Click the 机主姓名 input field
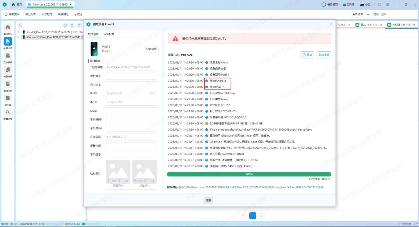419x227 pixels. tap(131, 85)
